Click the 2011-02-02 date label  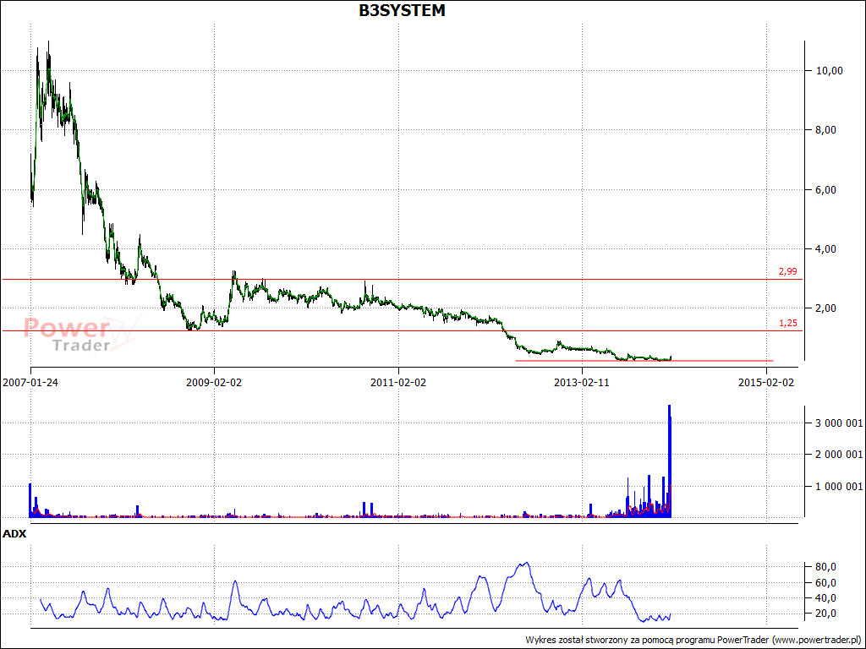click(398, 383)
